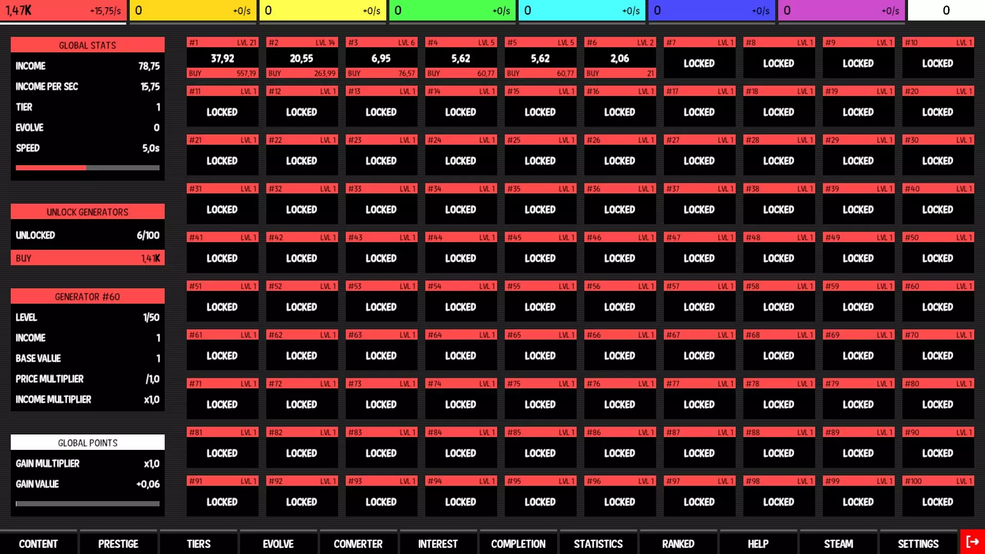The width and height of the screenshot is (985, 554).
Task: Click the BUY 1,41K unlock generators button
Action: pyautogui.click(x=87, y=258)
